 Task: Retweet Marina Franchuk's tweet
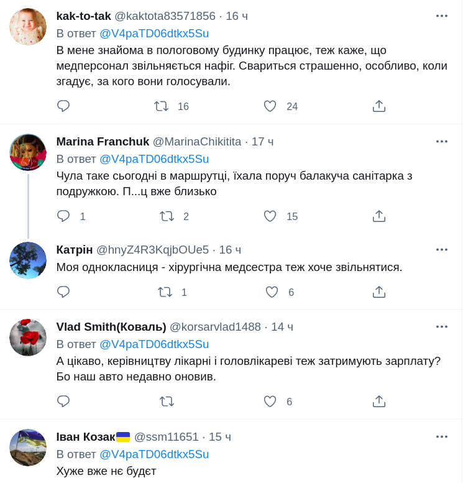tap(167, 216)
